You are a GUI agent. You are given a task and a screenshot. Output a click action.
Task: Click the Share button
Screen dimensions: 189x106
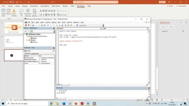[170, 6]
